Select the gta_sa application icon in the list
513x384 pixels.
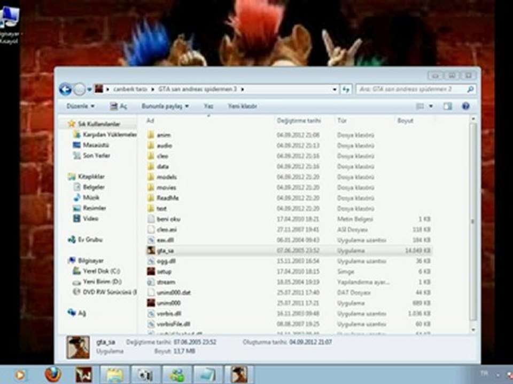point(151,251)
